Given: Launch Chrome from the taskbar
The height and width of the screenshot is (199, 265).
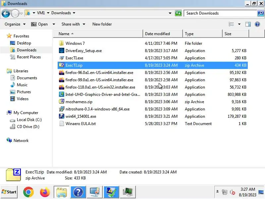Looking at the screenshot, I should 28,192.
